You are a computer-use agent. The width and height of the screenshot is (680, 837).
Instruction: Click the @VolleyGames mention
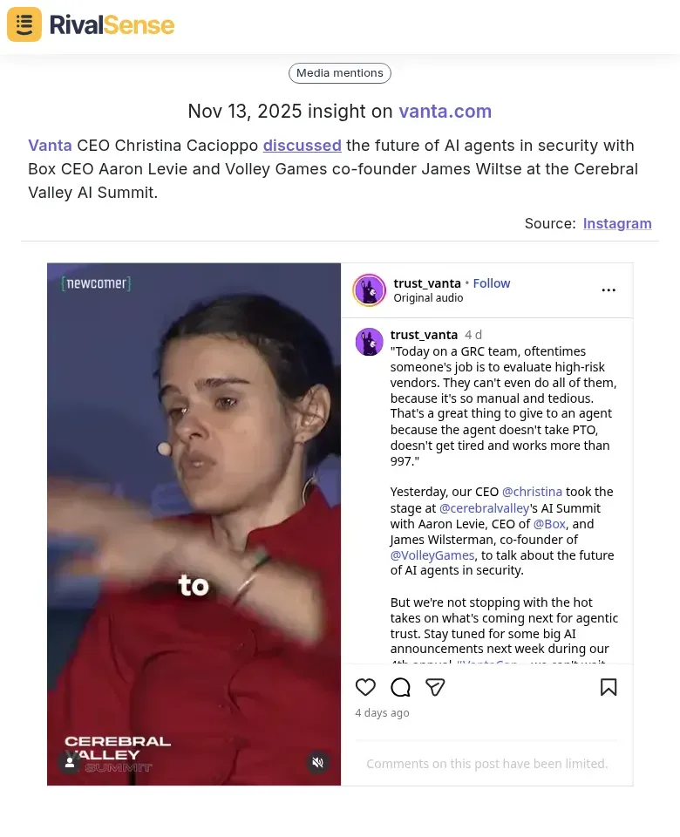point(432,555)
